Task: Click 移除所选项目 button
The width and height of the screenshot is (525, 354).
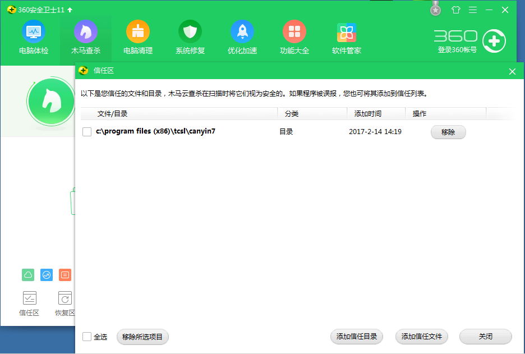Action: (142, 337)
